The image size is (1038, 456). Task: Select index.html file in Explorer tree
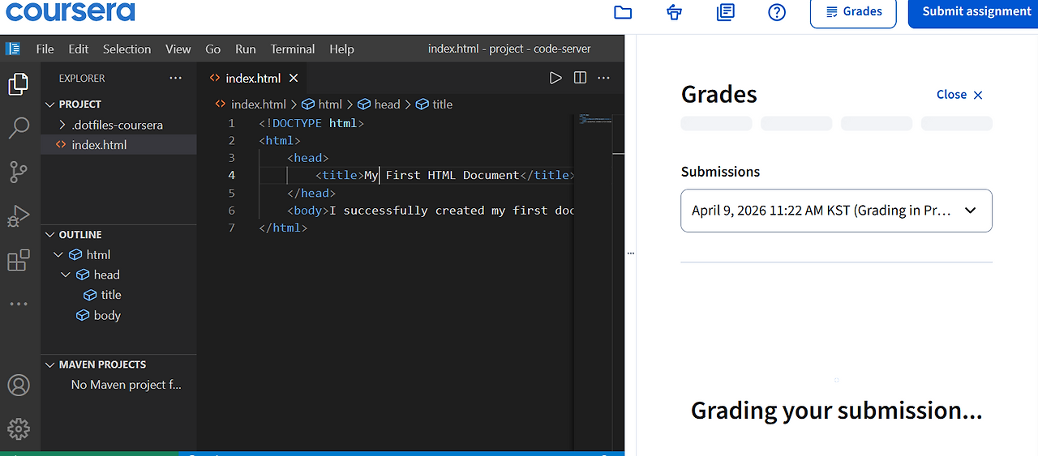click(x=118, y=145)
